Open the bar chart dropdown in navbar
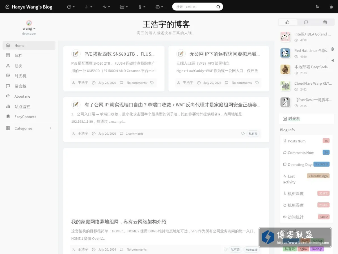338x254 pixels. [89, 7]
